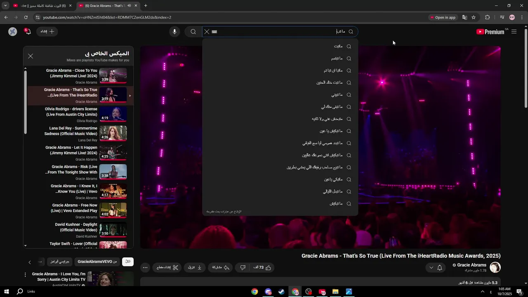Viewport: 528px width, 297px height.
Task: Clear the search query with the X
Action: tap(207, 31)
